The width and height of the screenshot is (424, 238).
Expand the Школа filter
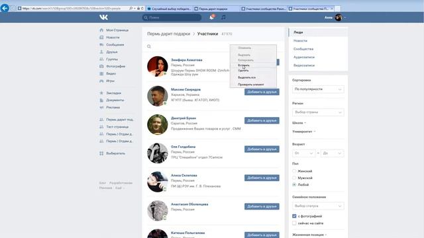coord(299,123)
